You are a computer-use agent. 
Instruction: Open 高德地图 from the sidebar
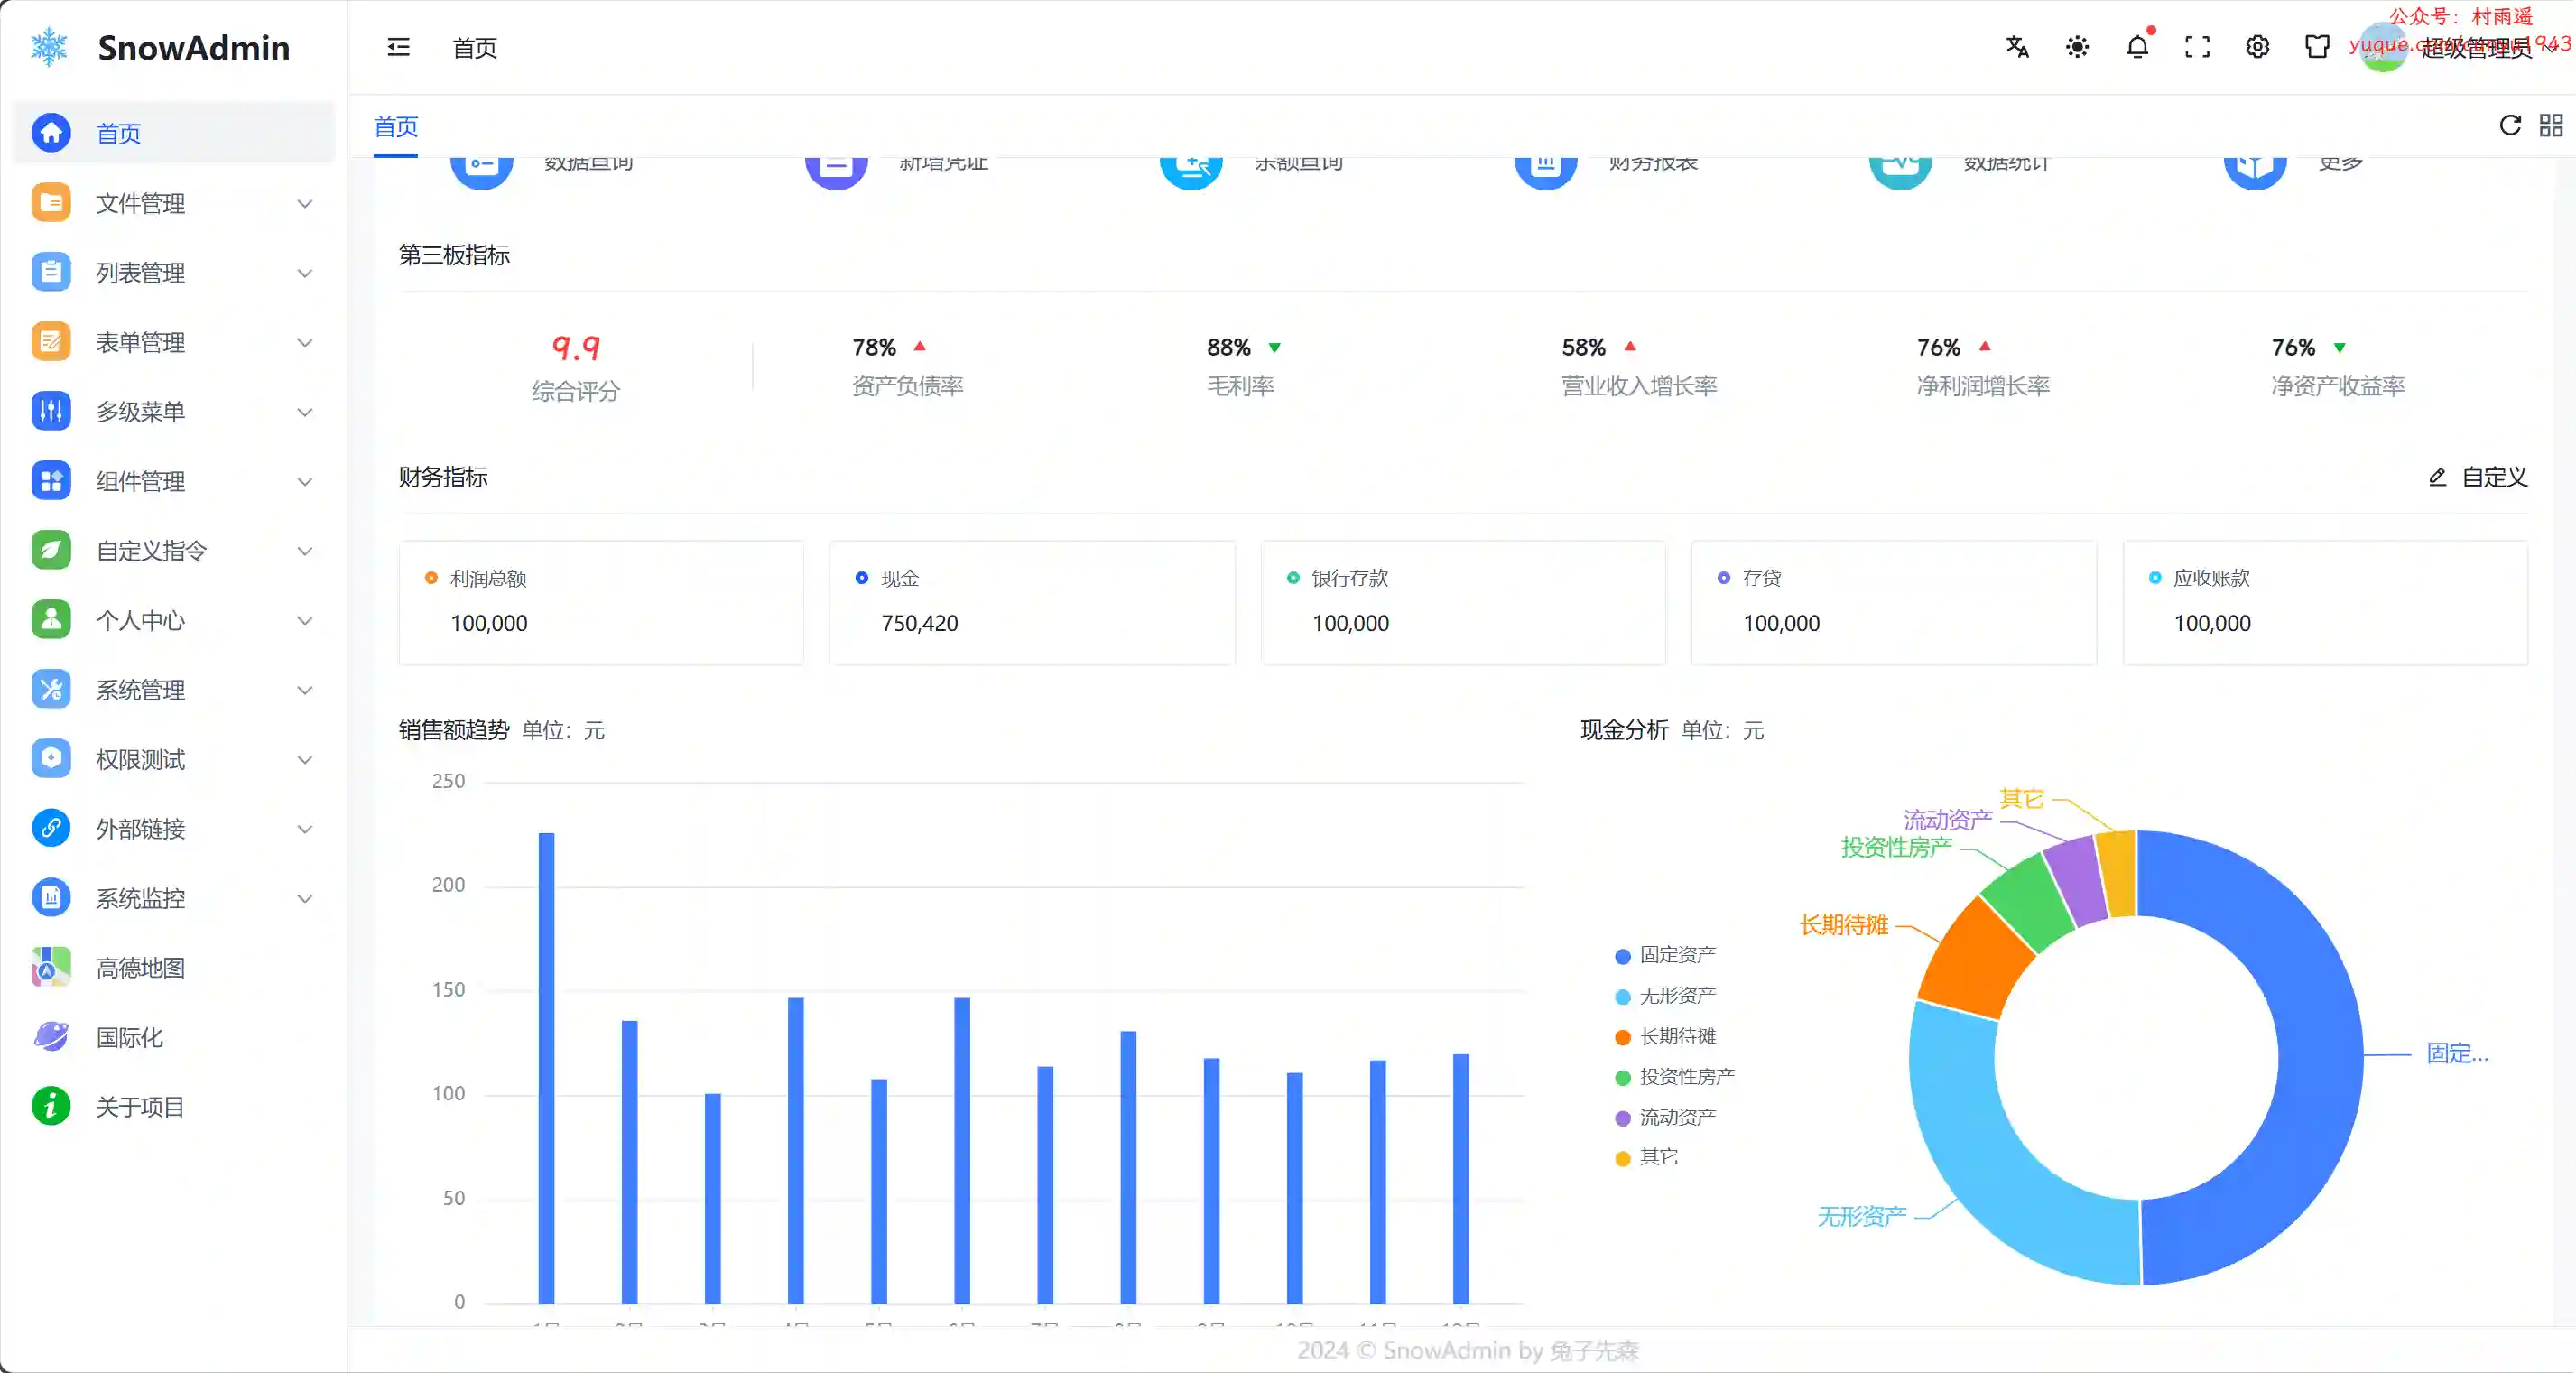tap(140, 968)
